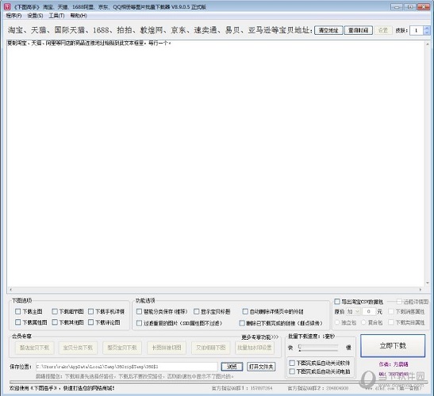The image size is (434, 396).
Task: Click the 浏览 browse button
Action: (232, 367)
